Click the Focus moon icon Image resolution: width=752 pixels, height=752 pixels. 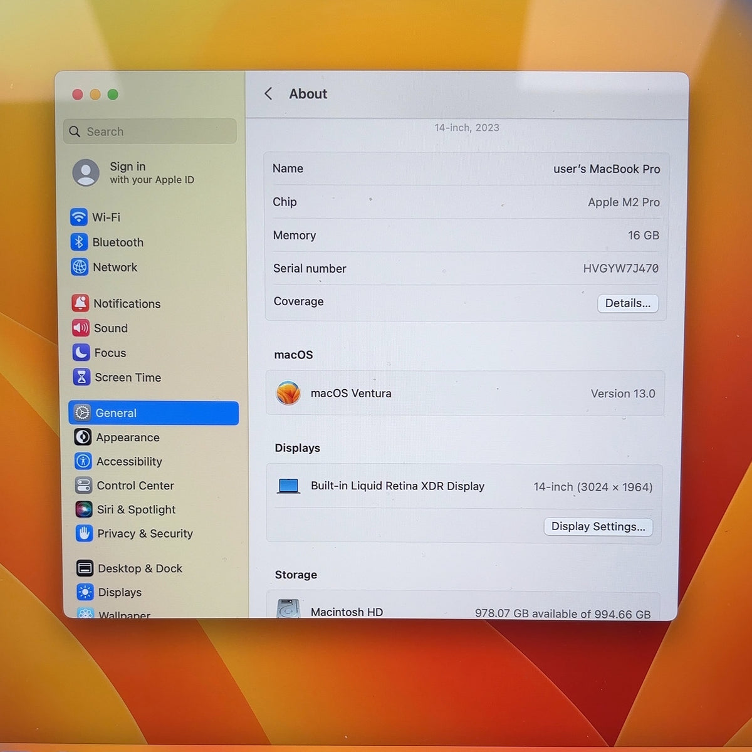(x=81, y=353)
